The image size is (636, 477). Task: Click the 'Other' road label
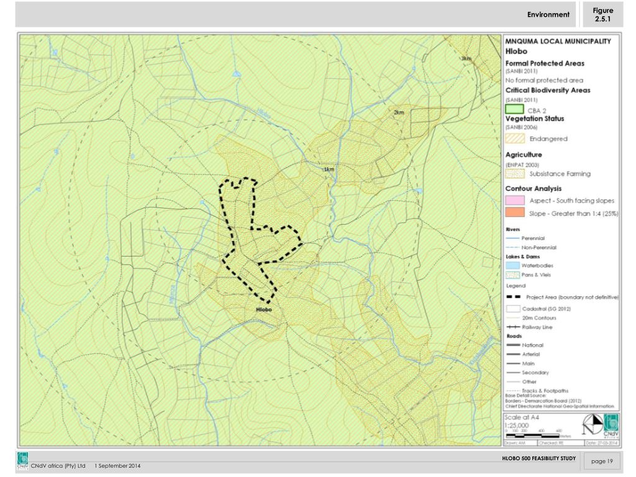click(x=529, y=382)
